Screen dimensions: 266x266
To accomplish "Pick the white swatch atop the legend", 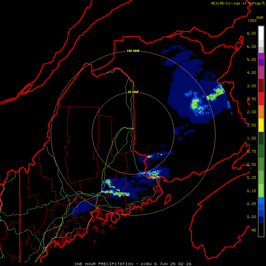I will (x=261, y=33).
